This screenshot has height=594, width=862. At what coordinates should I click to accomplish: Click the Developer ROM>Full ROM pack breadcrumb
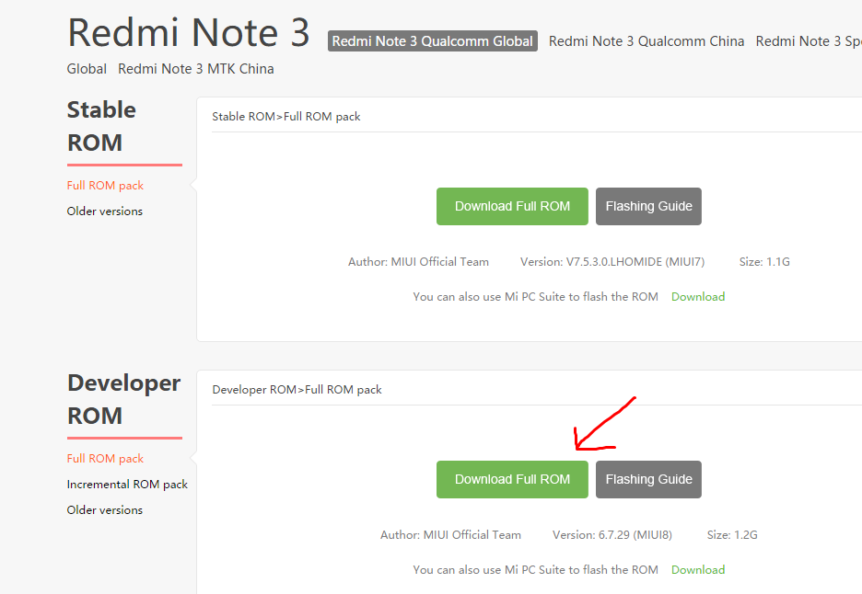297,389
